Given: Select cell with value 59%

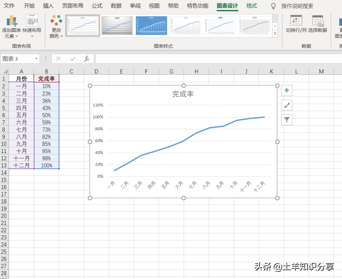Looking at the screenshot, I should tap(47, 122).
